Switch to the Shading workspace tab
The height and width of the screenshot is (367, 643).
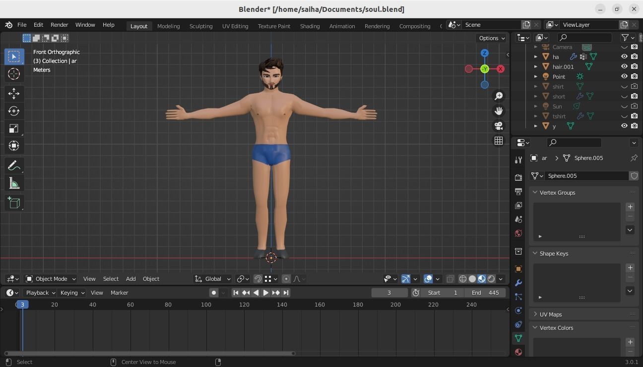point(310,26)
